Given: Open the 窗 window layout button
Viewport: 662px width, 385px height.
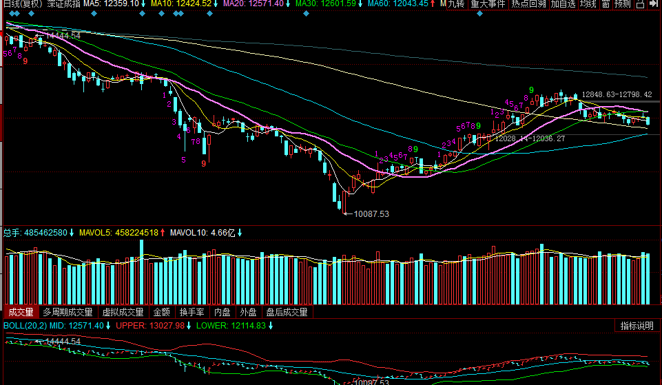Looking at the screenshot, I should [x=606, y=4].
